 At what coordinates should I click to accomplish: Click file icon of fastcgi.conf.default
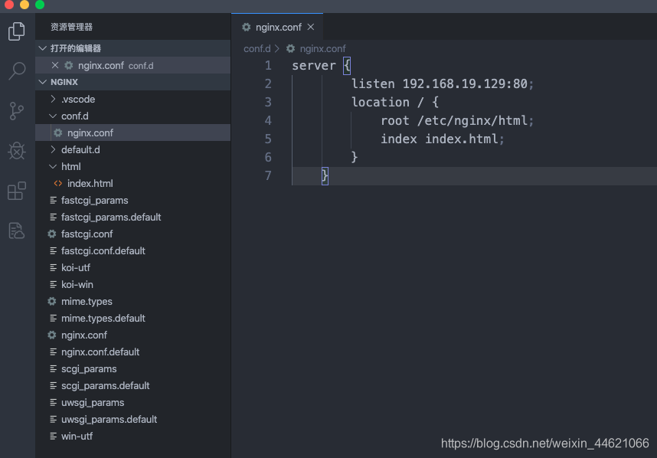point(53,250)
